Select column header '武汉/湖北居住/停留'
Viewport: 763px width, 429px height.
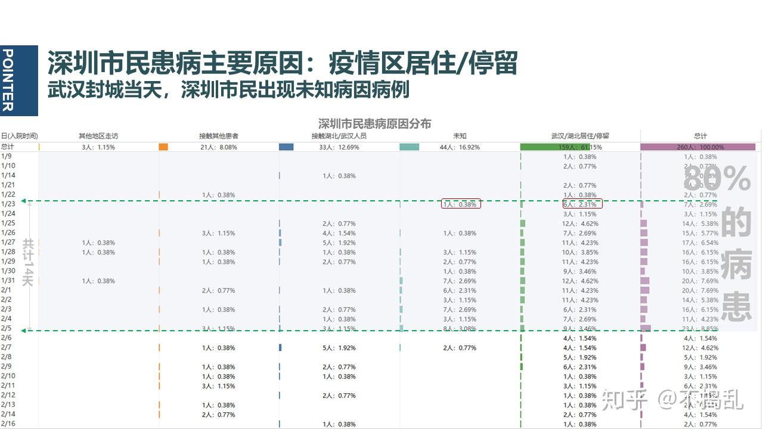[580, 136]
